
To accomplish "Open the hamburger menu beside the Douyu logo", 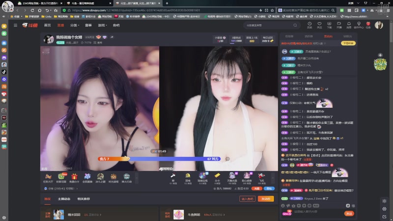I will coord(15,26).
